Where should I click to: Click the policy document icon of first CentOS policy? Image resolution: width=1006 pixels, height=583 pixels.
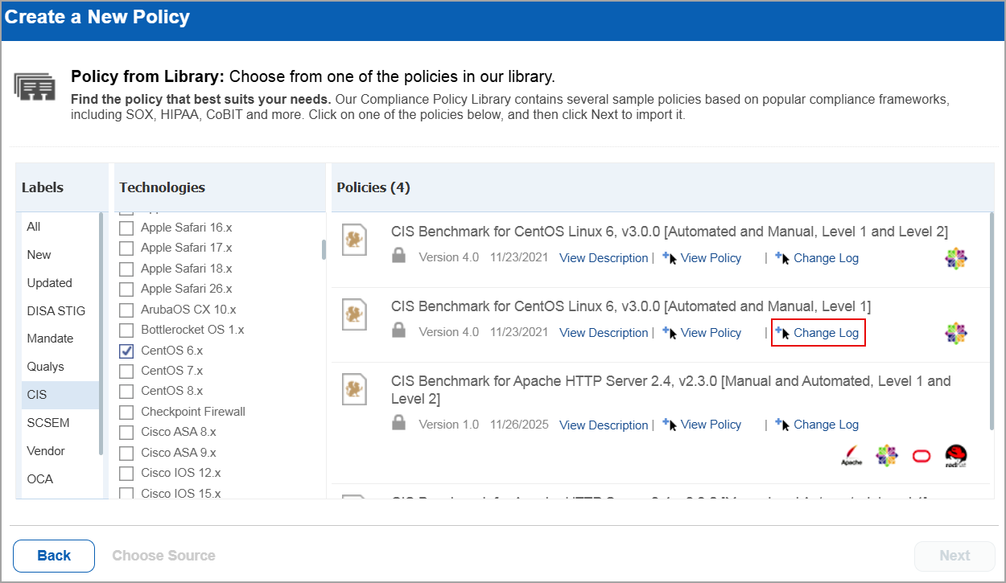354,240
